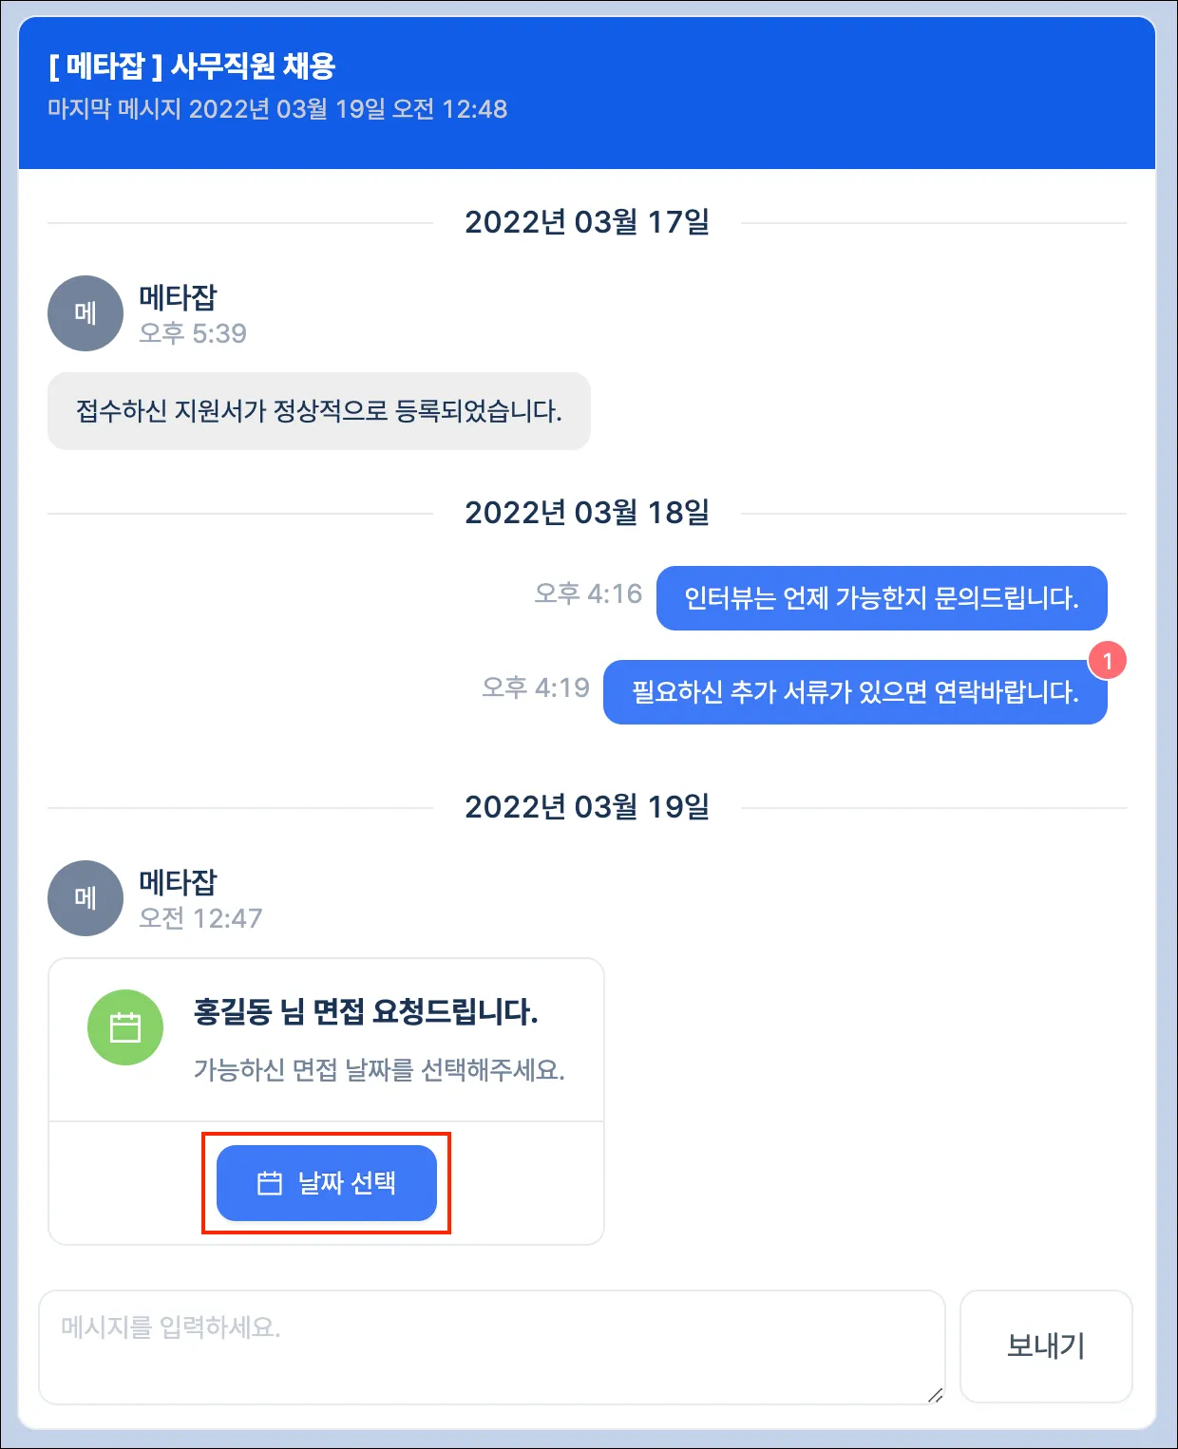Image resolution: width=1178 pixels, height=1449 pixels.
Task: Focus the 메시지를 입력하세요 text box
Action: pyautogui.click(x=492, y=1346)
